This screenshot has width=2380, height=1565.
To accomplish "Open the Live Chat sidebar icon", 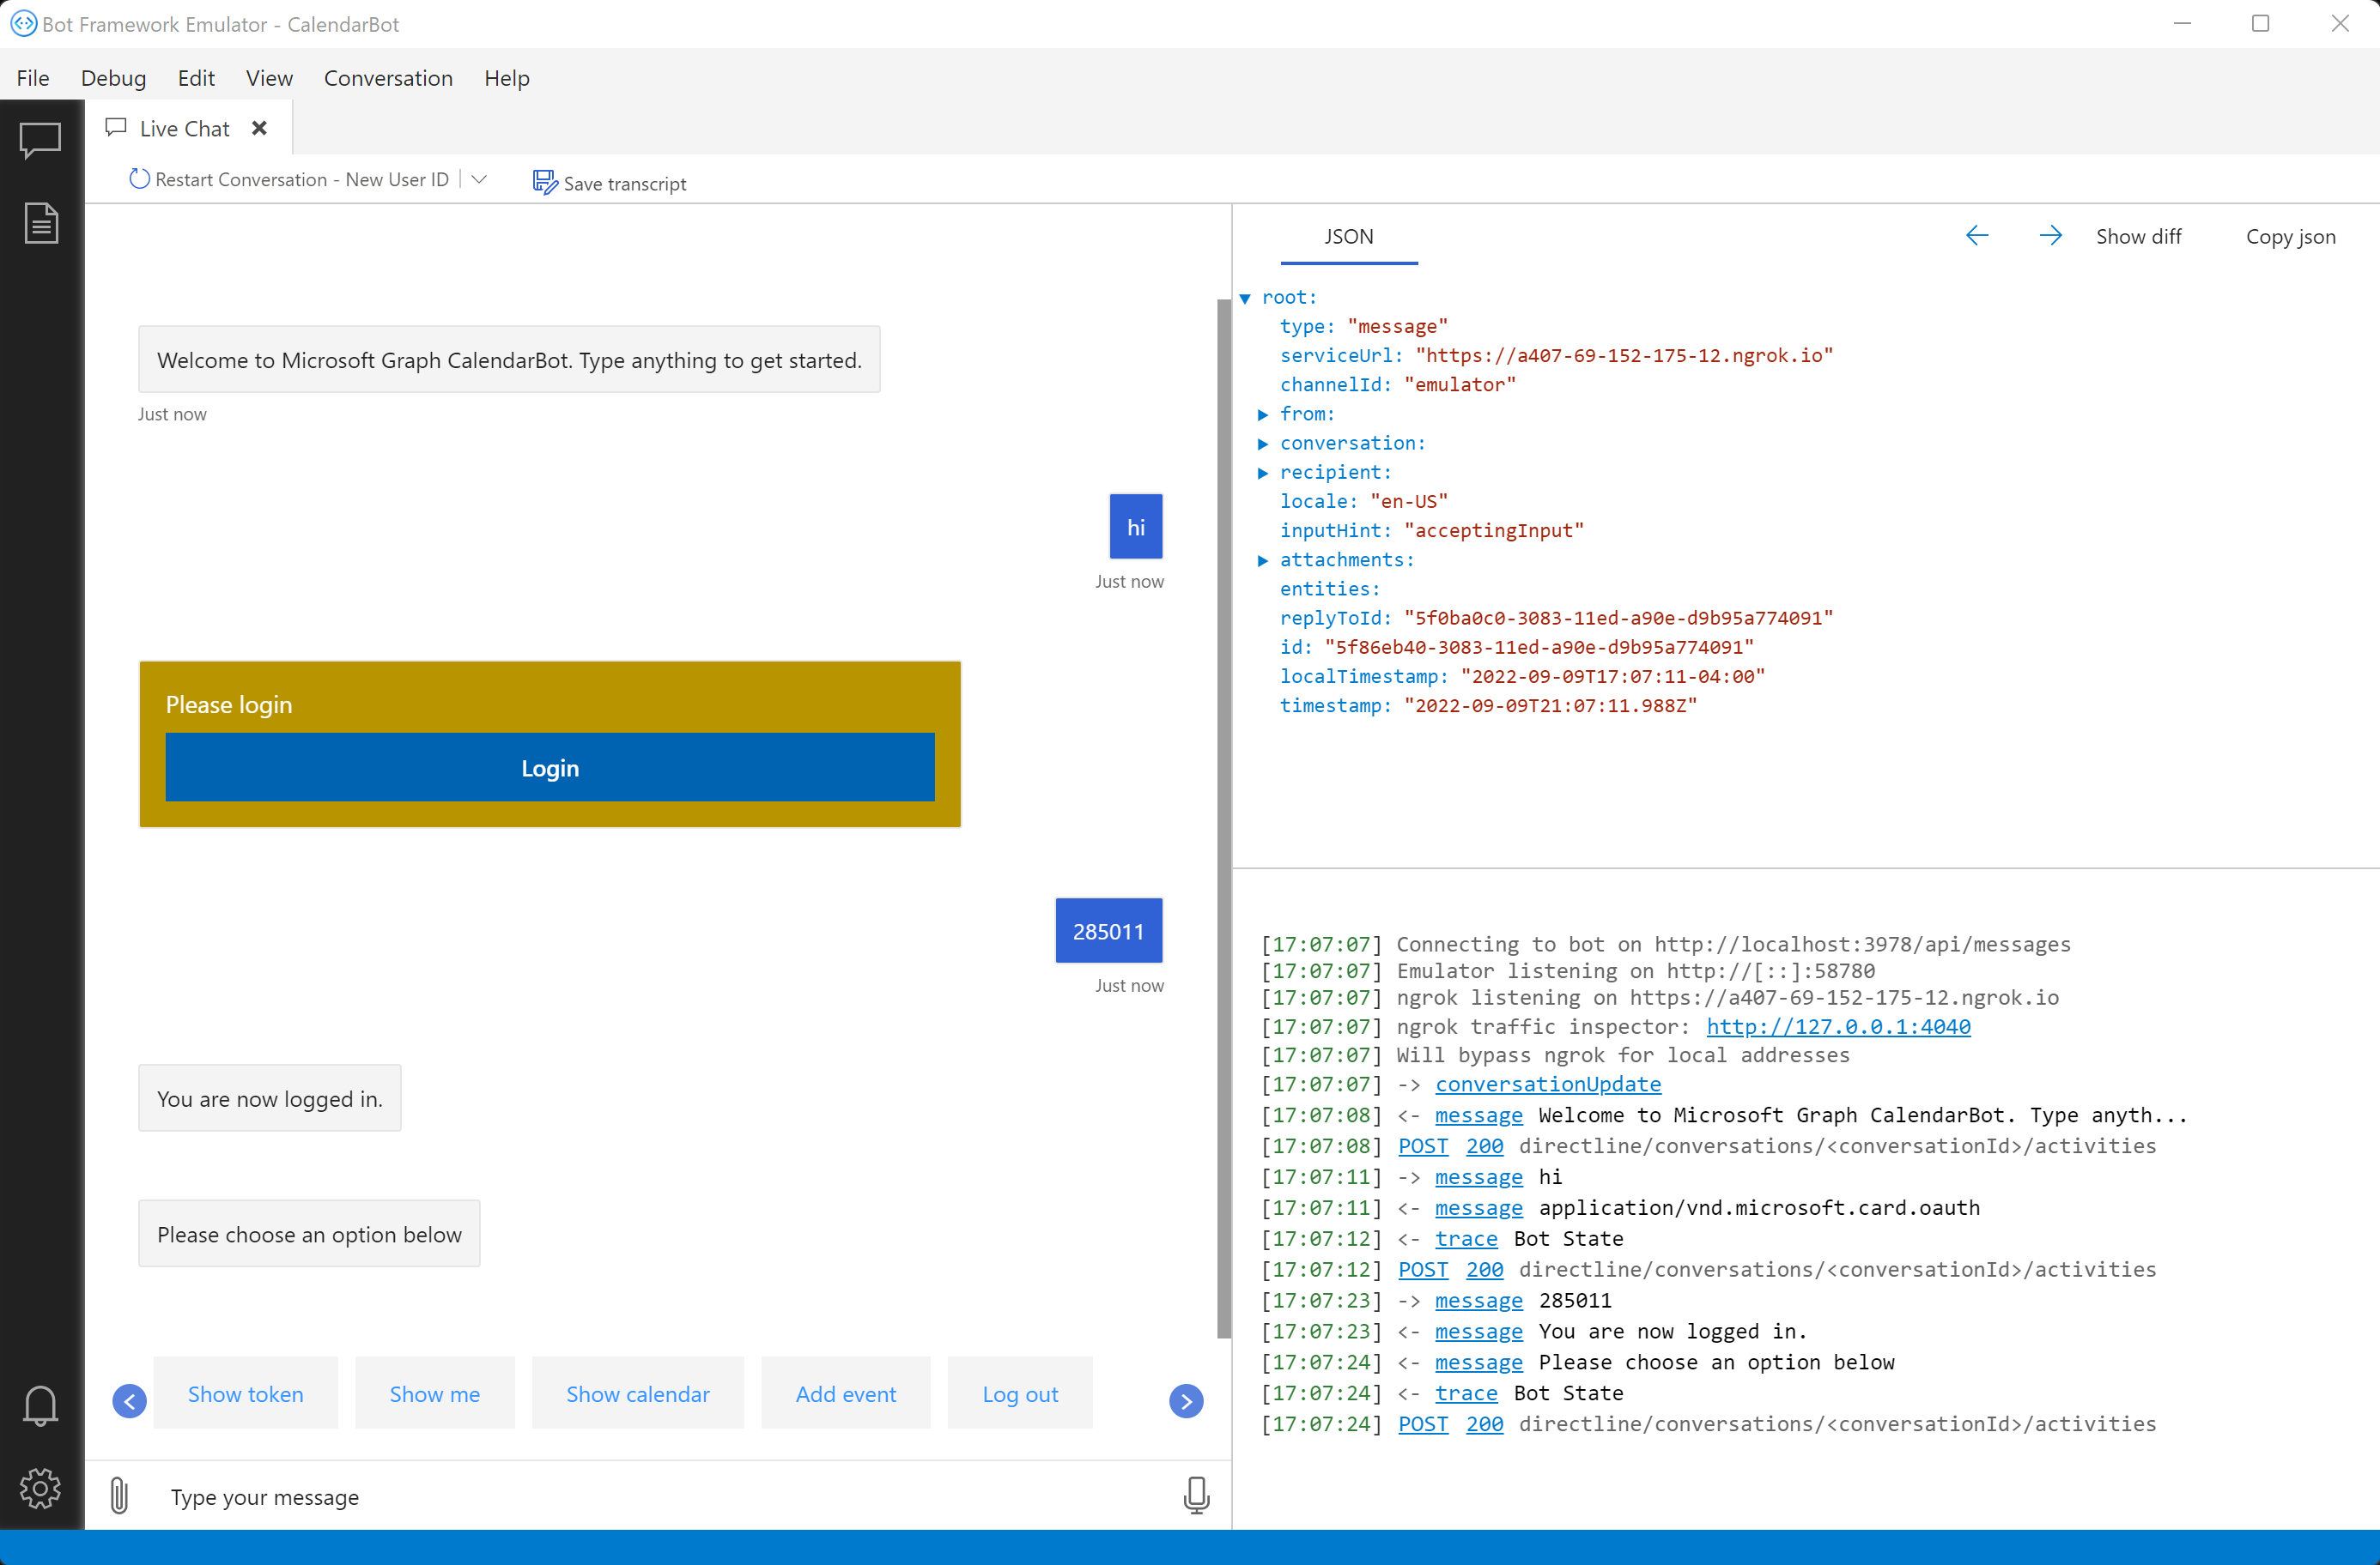I will point(41,140).
